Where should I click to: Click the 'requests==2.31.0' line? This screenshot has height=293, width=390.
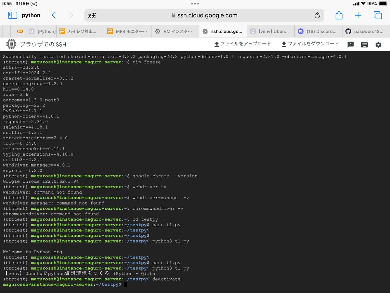[25, 121]
